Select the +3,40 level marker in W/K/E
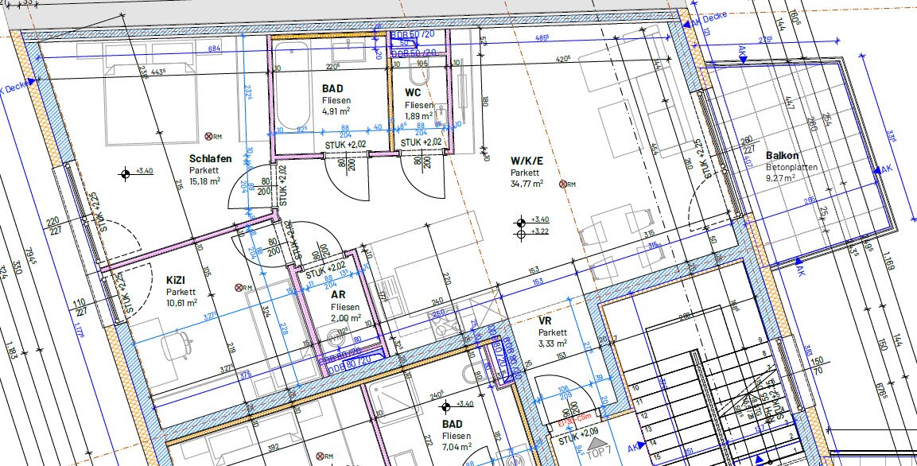This screenshot has height=466, width=917. point(520,221)
